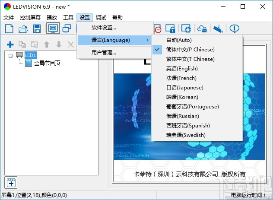Open the 文件 menu
273x200 pixels.
(9, 17)
